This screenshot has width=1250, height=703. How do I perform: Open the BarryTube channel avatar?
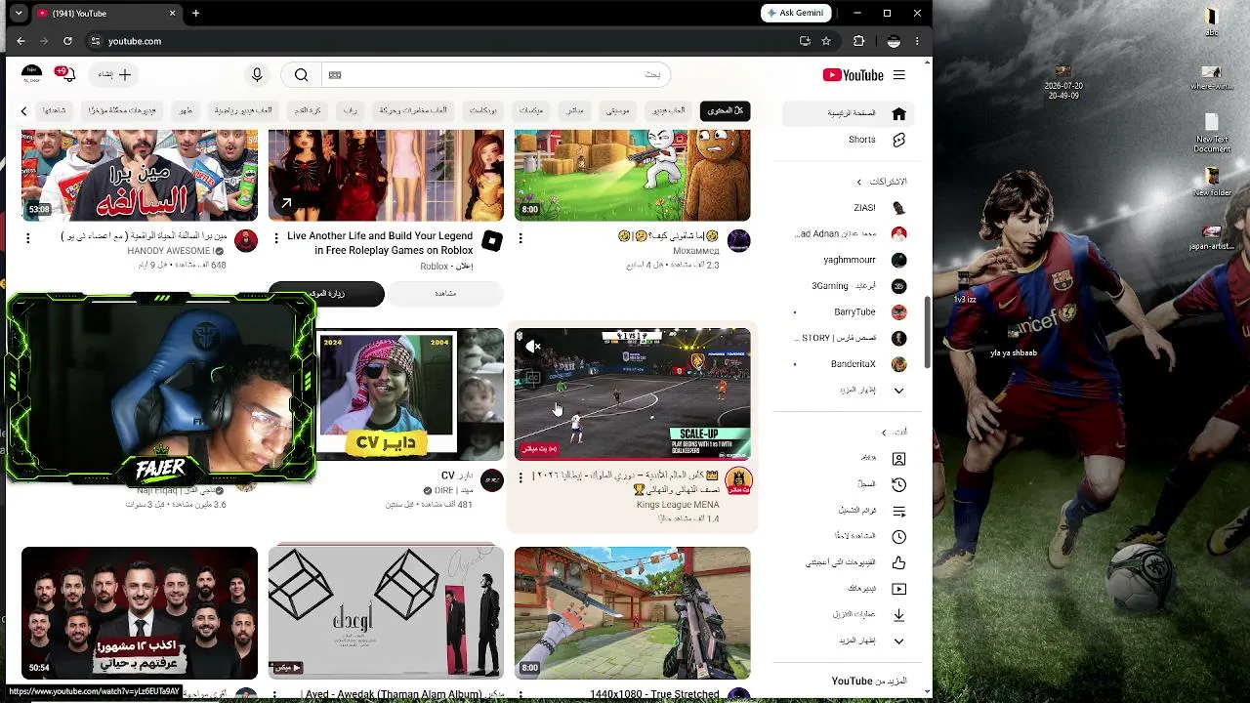(898, 312)
